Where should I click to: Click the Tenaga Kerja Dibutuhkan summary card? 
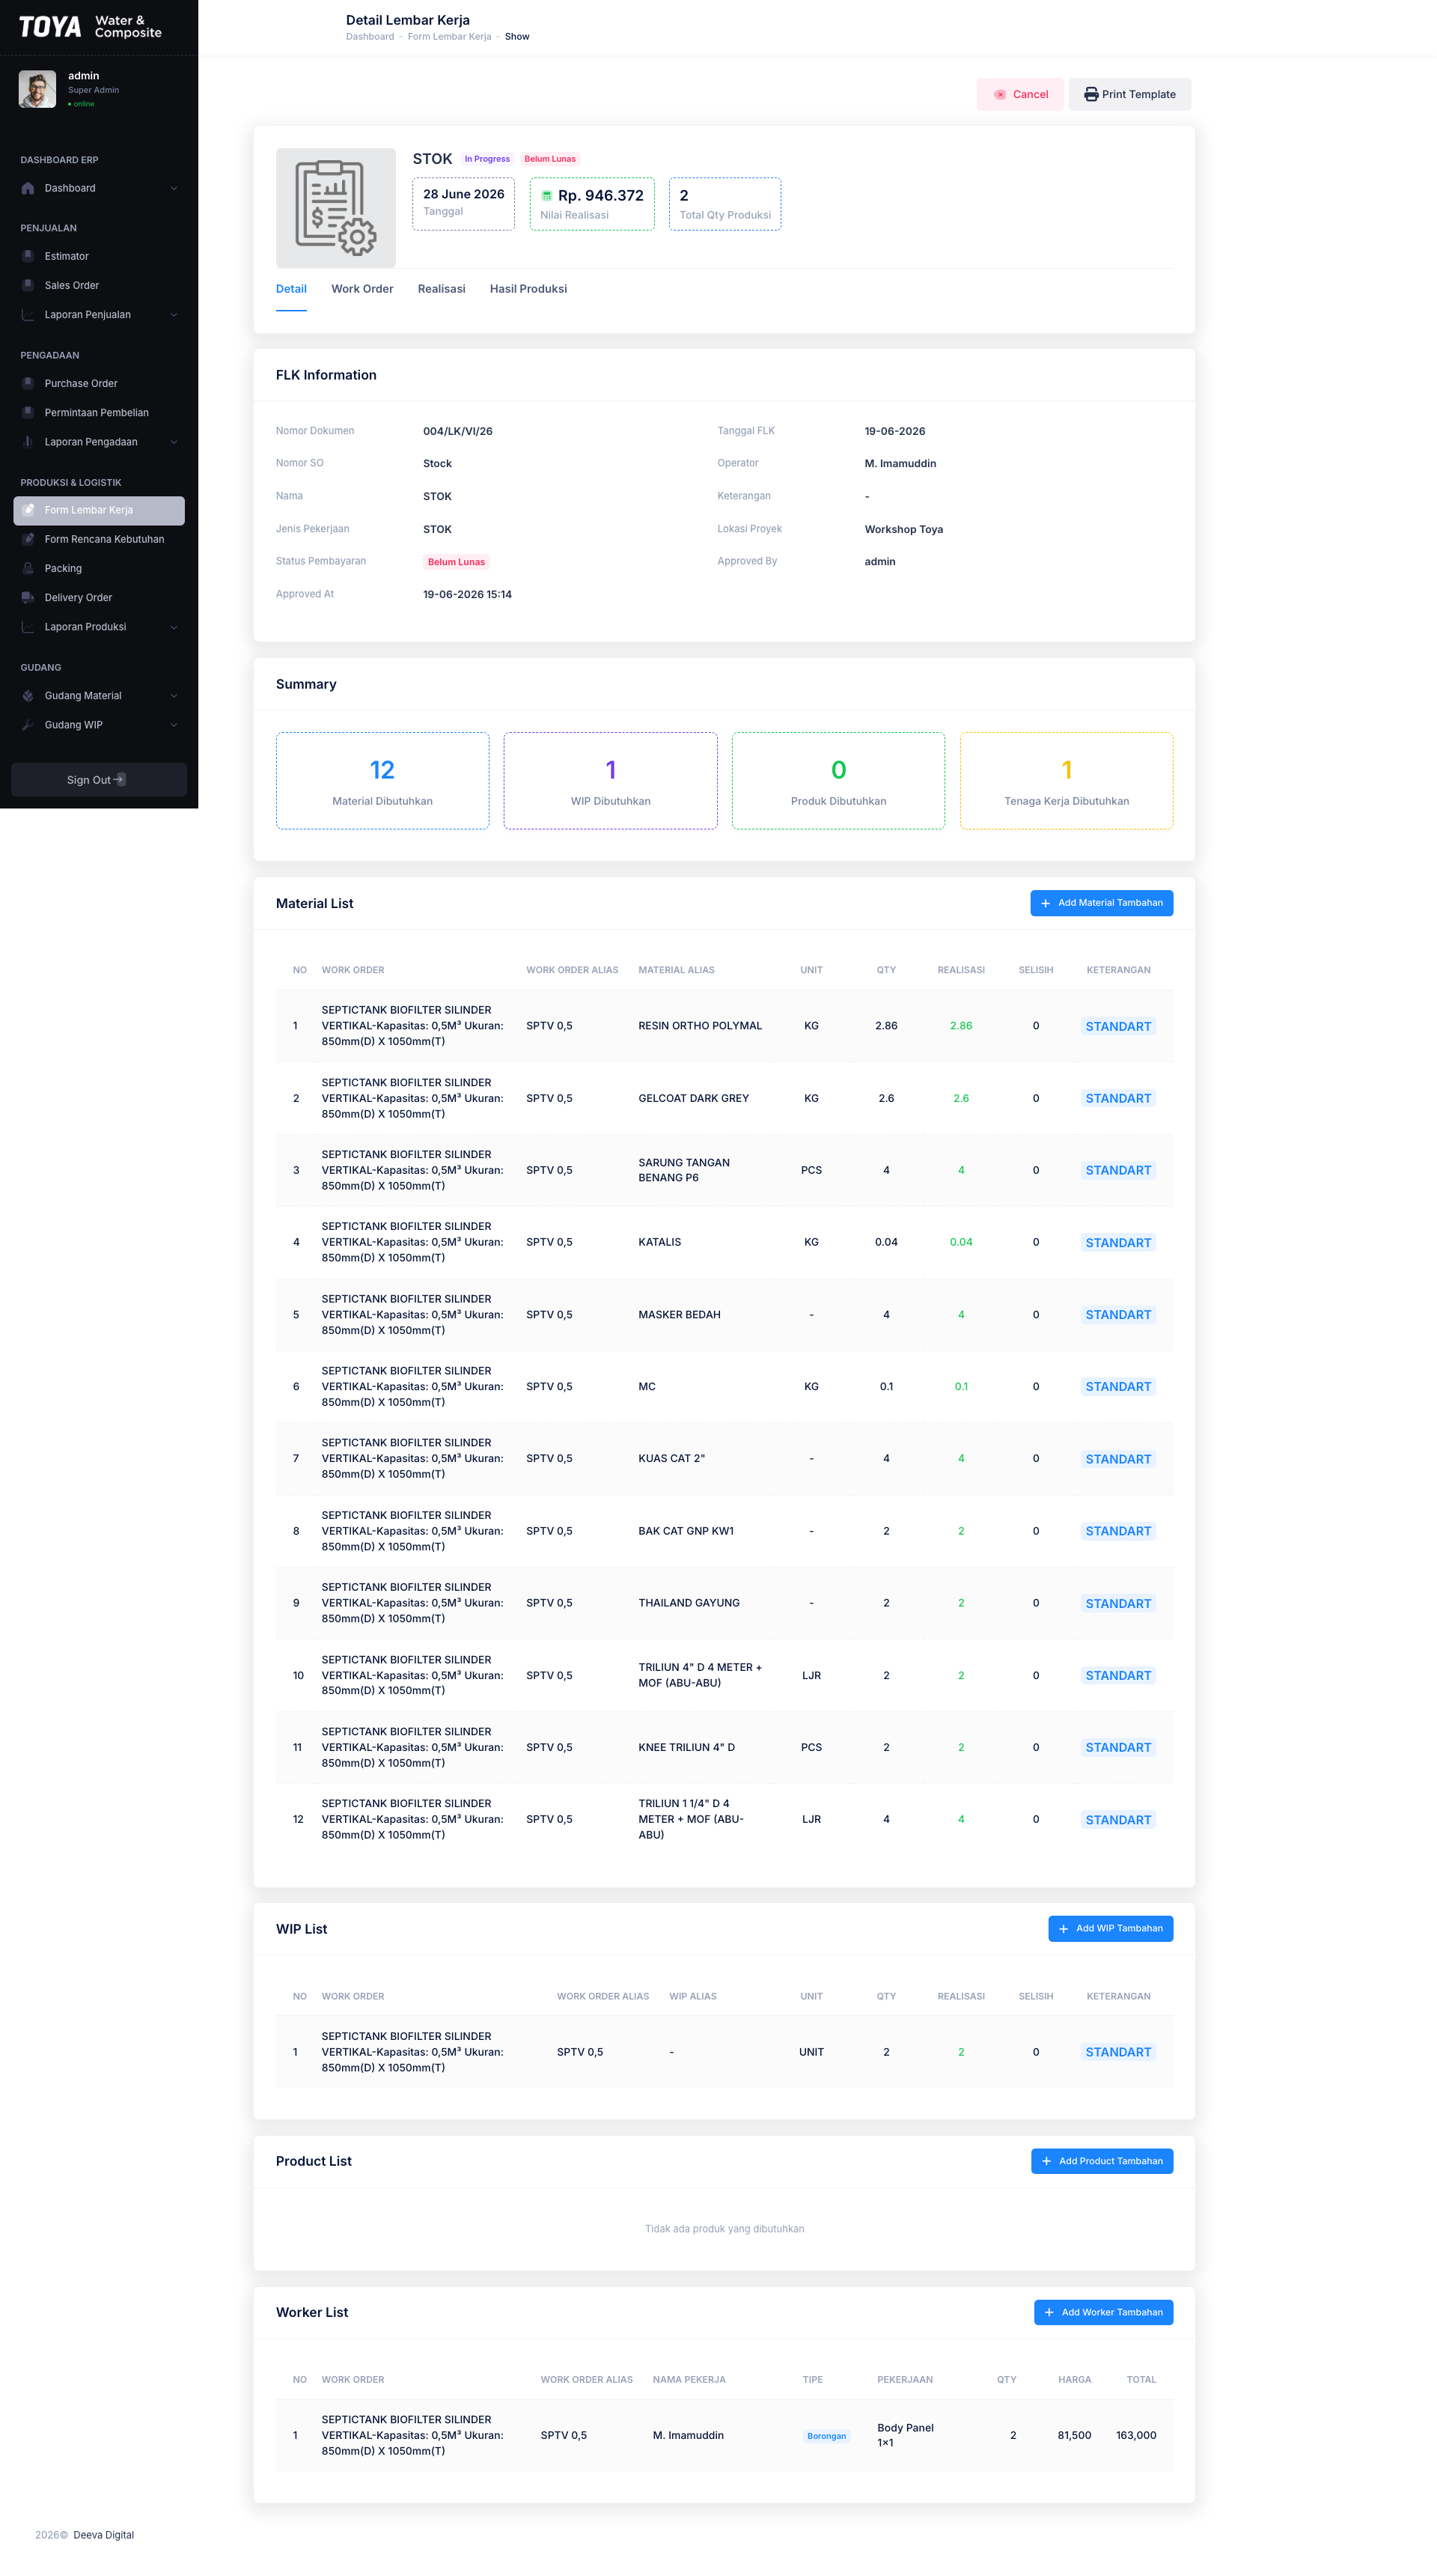1067,781
